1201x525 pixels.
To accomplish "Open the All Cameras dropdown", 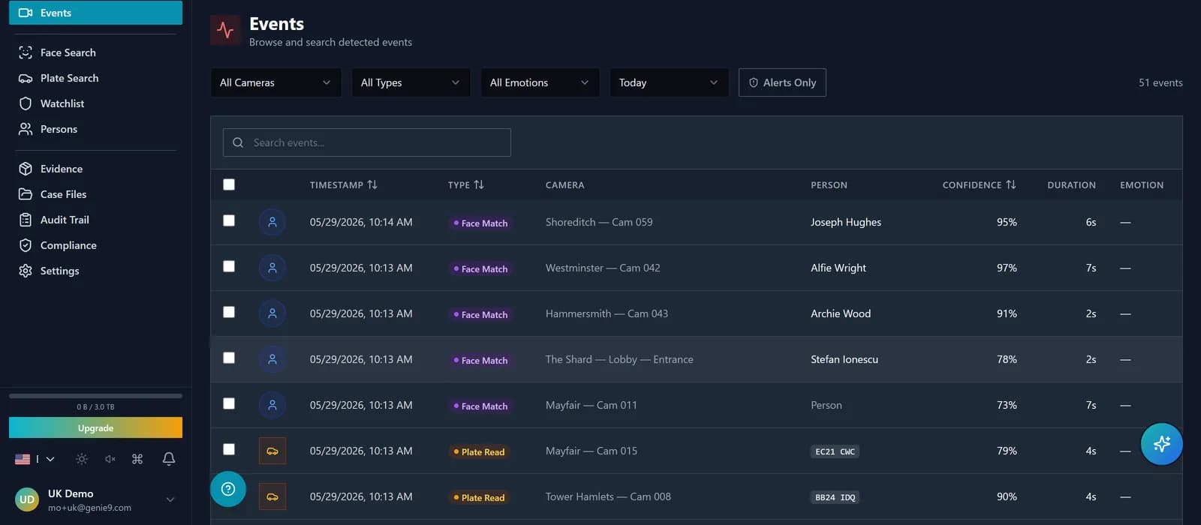I will [x=275, y=82].
